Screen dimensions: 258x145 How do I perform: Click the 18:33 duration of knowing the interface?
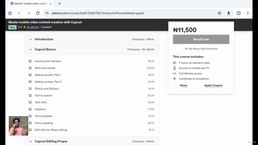pos(151,61)
